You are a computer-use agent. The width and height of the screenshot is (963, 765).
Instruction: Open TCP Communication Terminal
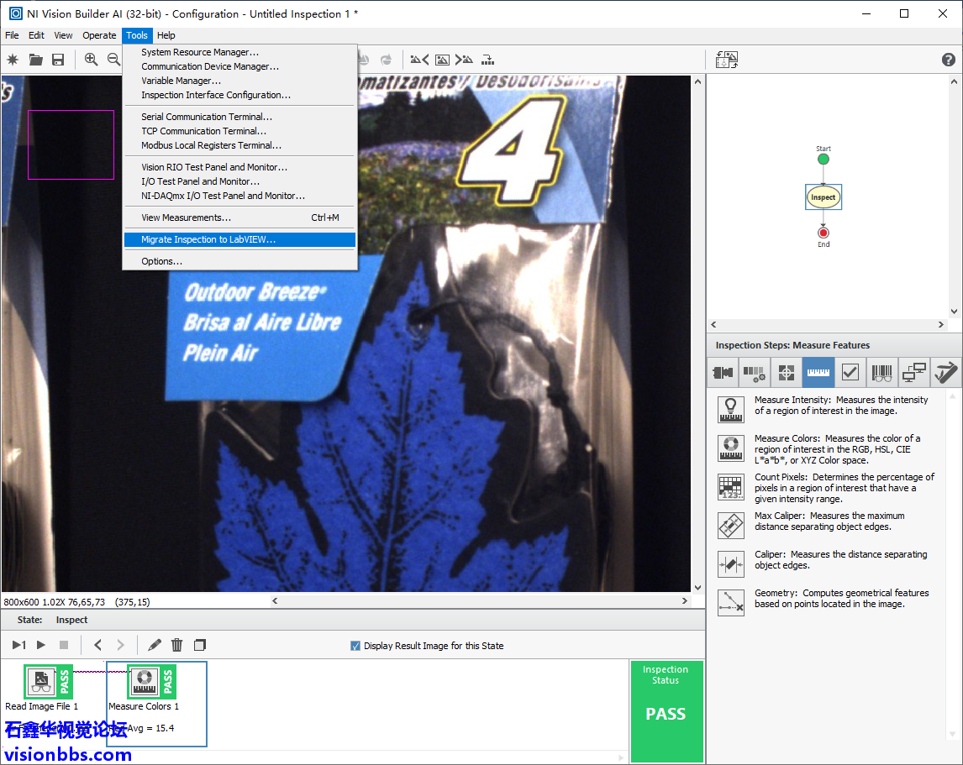coord(239,131)
